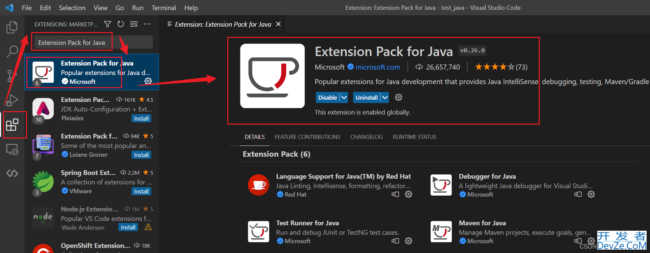Open Source Control view in activity bar
The height and width of the screenshot is (253, 650).
12,76
